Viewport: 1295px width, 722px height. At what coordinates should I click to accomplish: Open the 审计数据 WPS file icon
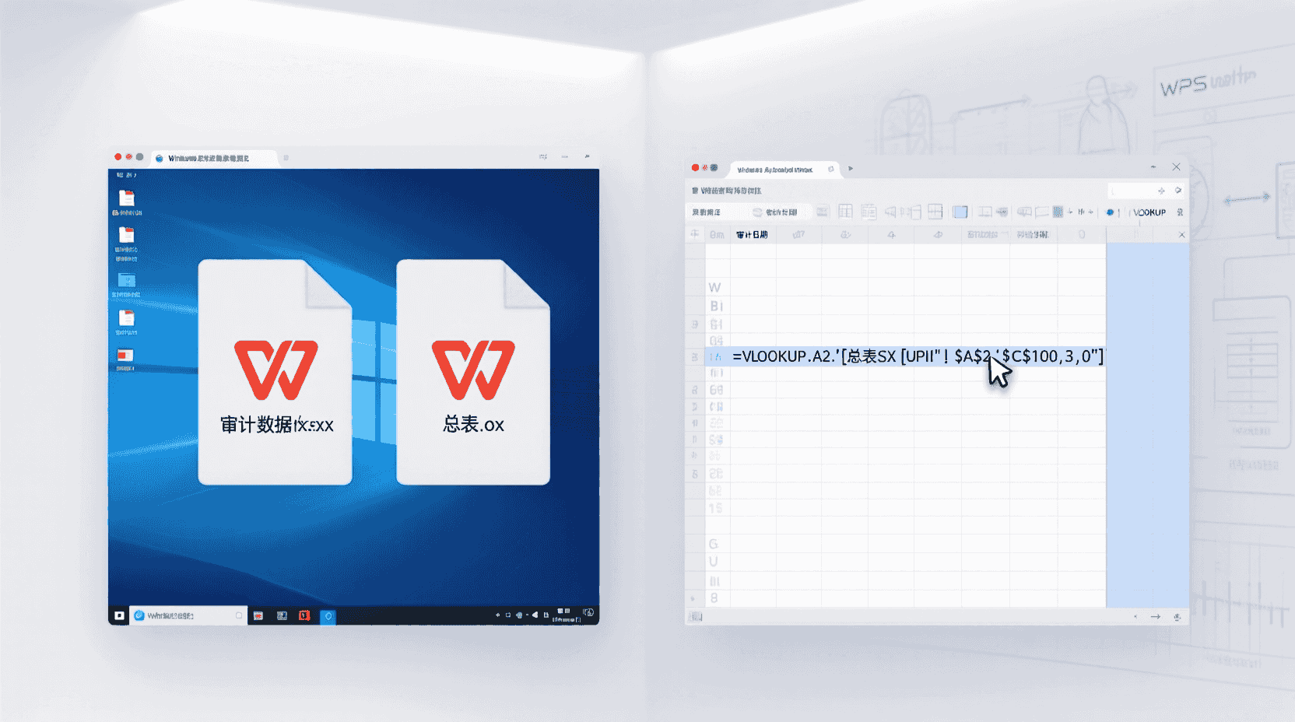(275, 372)
